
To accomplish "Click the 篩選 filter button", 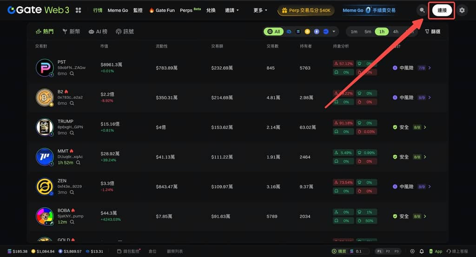I will click(x=433, y=32).
